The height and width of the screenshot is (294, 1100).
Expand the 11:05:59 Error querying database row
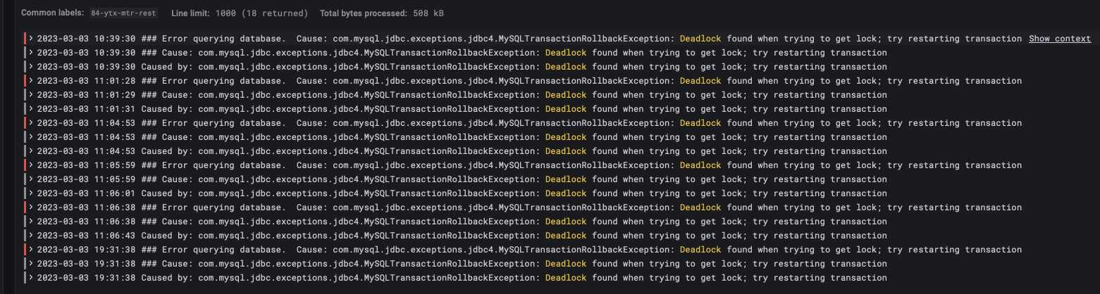pos(31,165)
